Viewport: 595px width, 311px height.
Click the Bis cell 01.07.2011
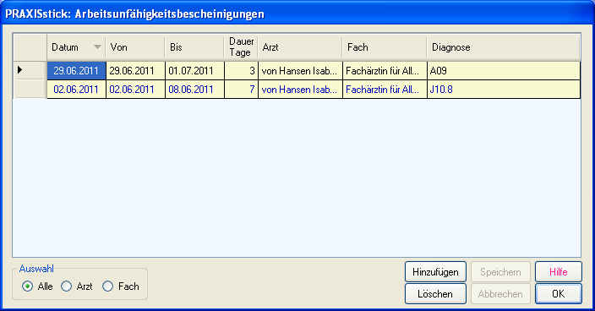194,70
